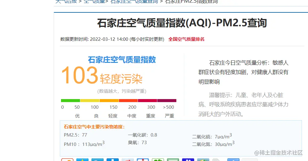Click the red segment of the AQI color bar

[128, 101]
